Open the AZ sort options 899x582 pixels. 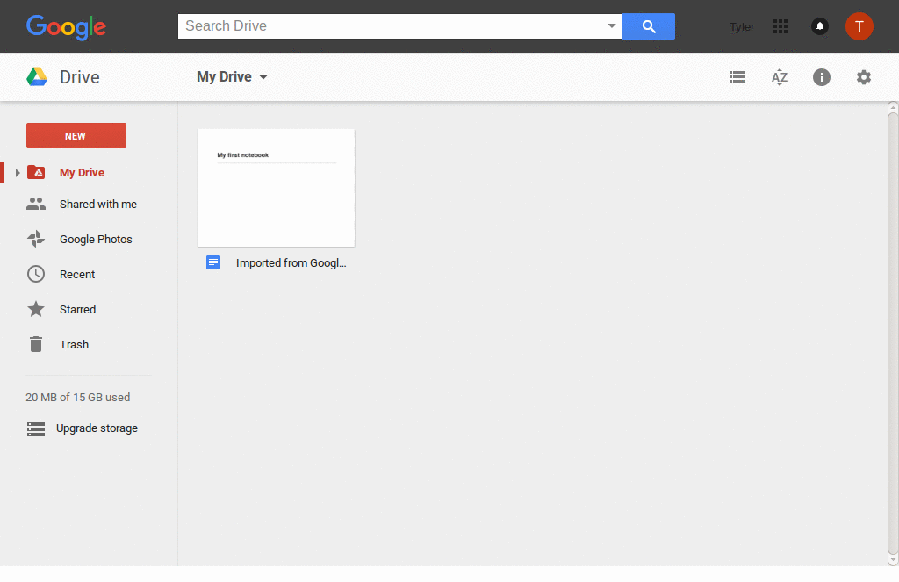(780, 77)
